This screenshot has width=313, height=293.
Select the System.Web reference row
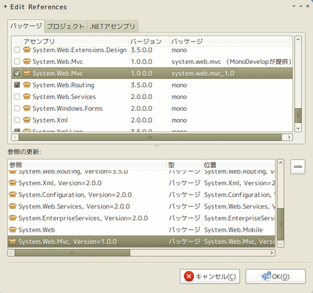[x=141, y=230]
